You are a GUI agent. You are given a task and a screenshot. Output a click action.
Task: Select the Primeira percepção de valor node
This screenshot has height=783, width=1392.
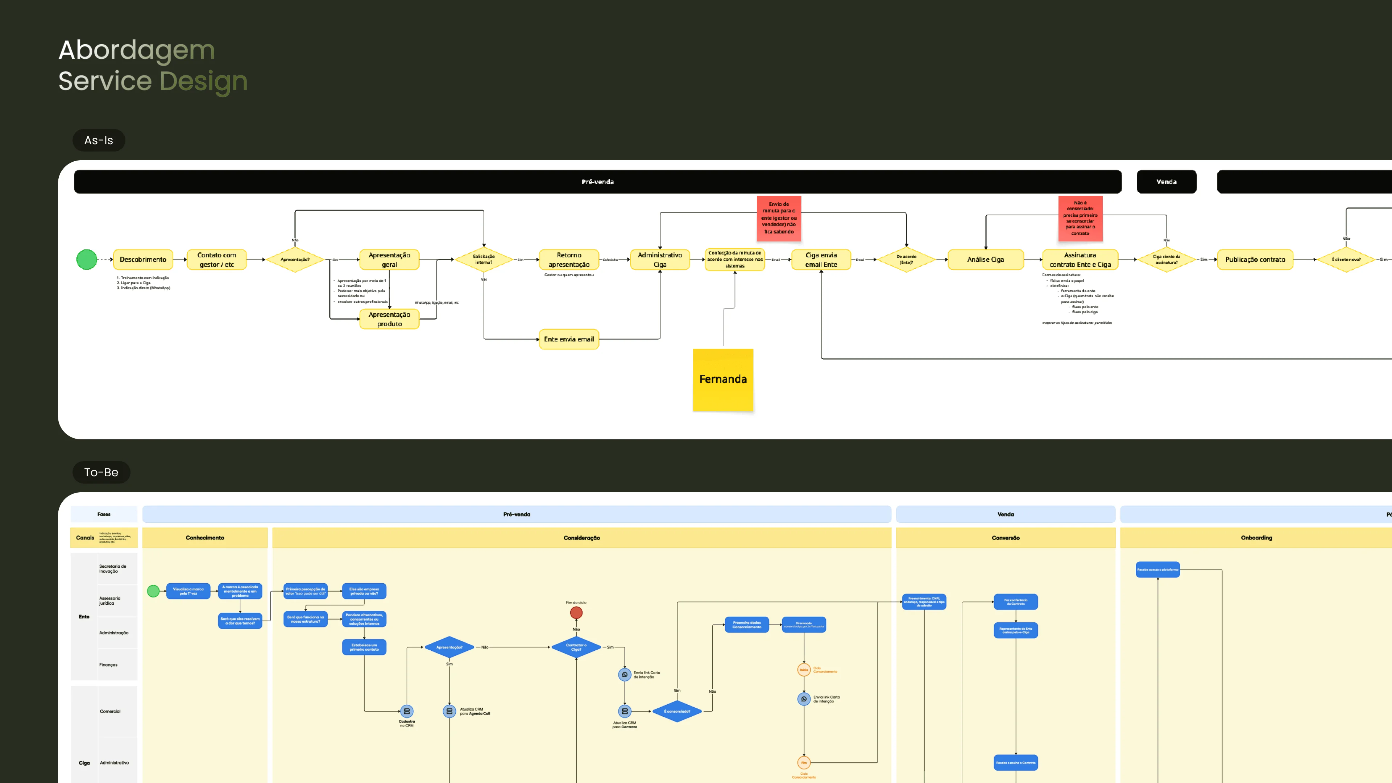point(305,591)
